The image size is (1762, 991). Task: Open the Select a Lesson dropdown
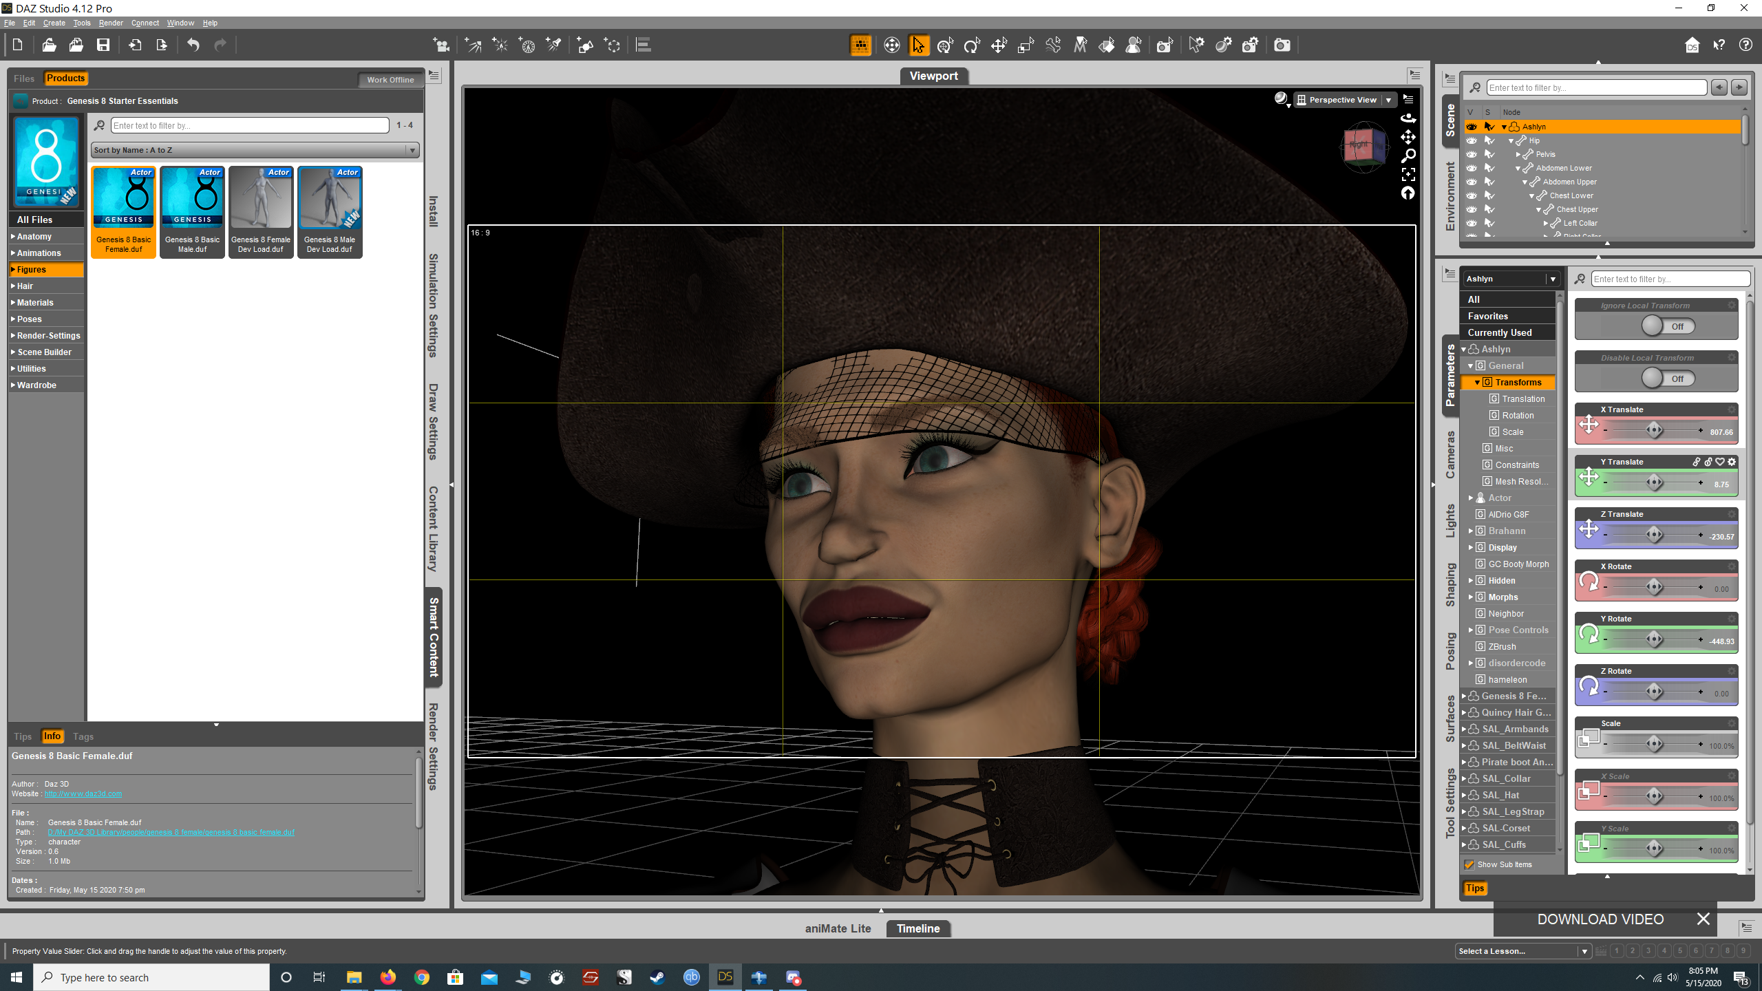click(x=1523, y=951)
